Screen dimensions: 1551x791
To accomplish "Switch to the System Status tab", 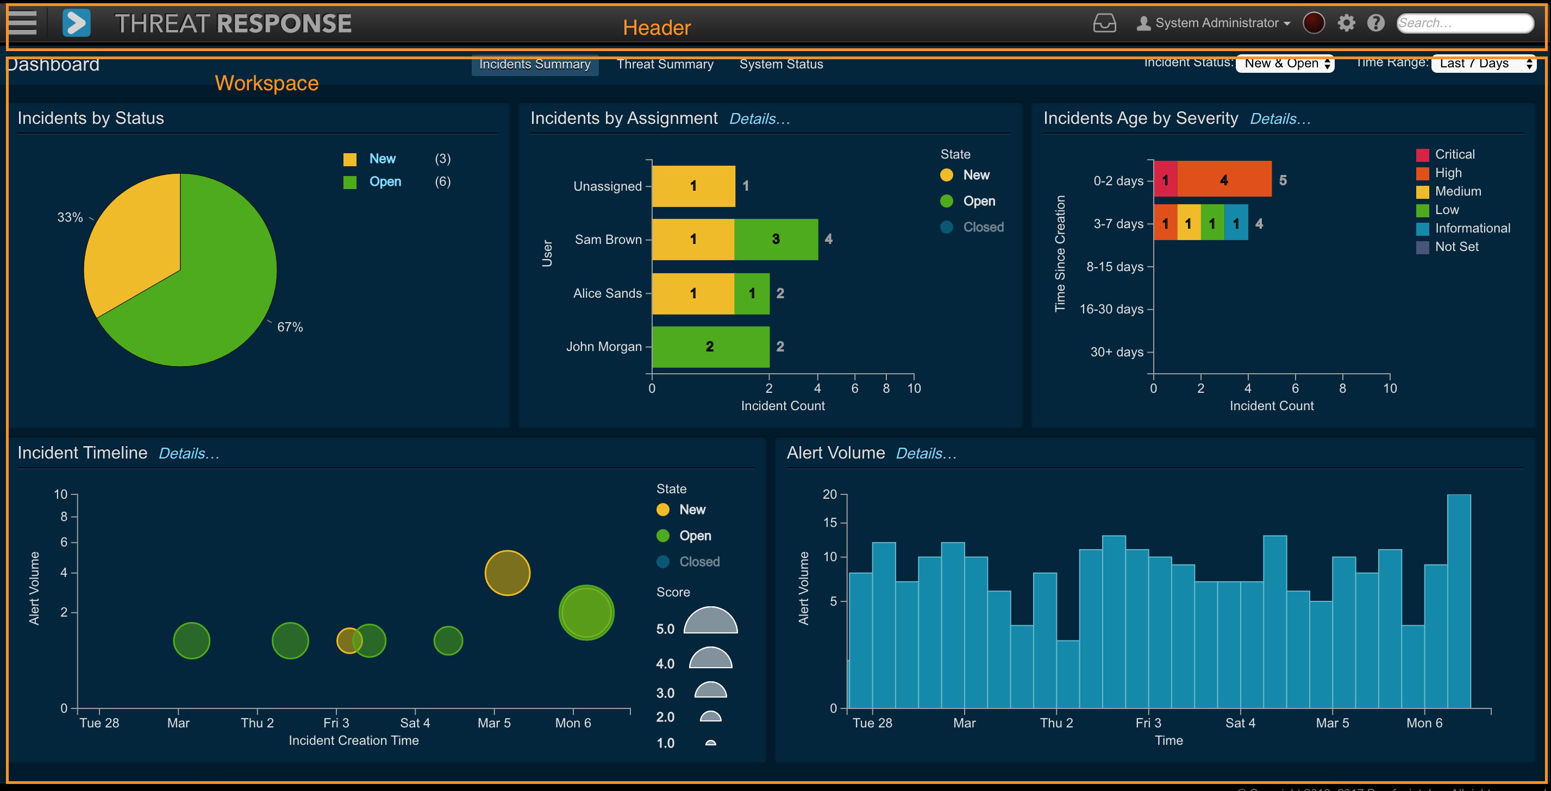I will point(780,64).
